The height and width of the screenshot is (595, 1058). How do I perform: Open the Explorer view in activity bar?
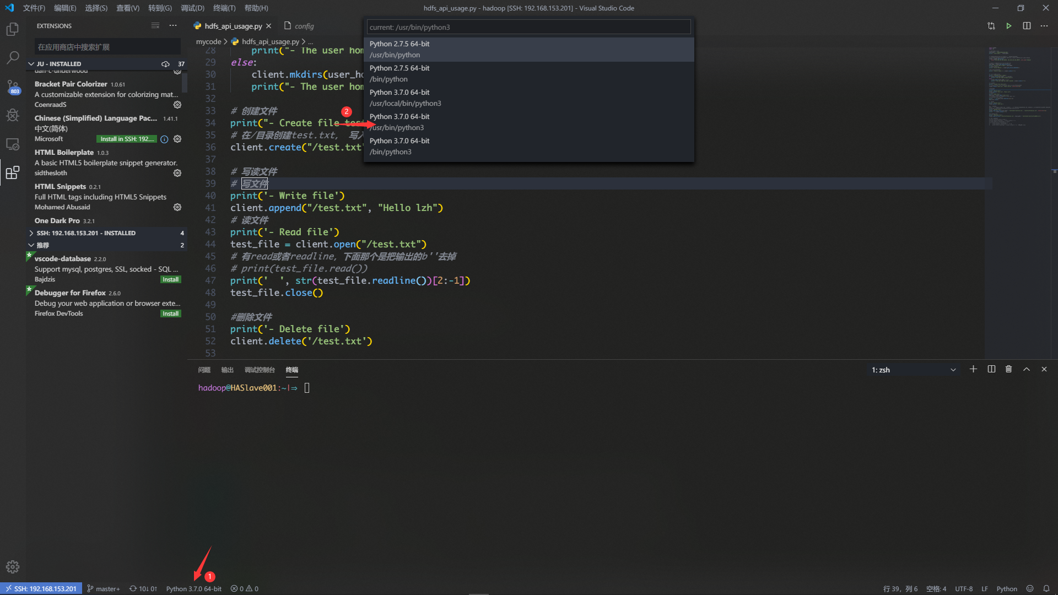point(12,29)
